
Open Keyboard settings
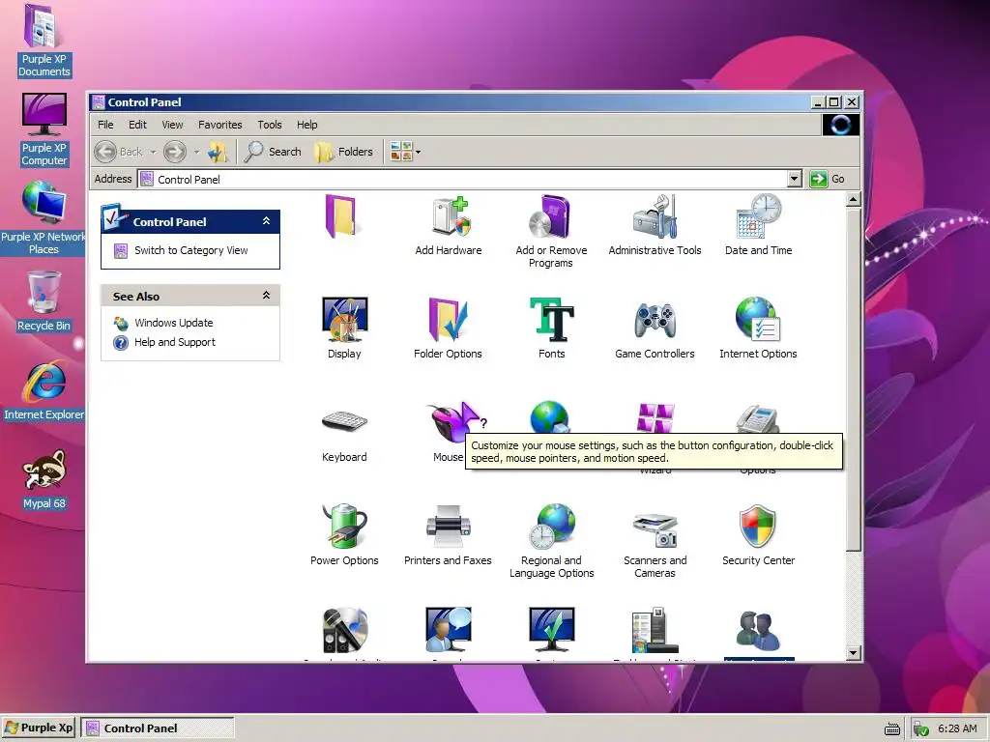coord(344,436)
